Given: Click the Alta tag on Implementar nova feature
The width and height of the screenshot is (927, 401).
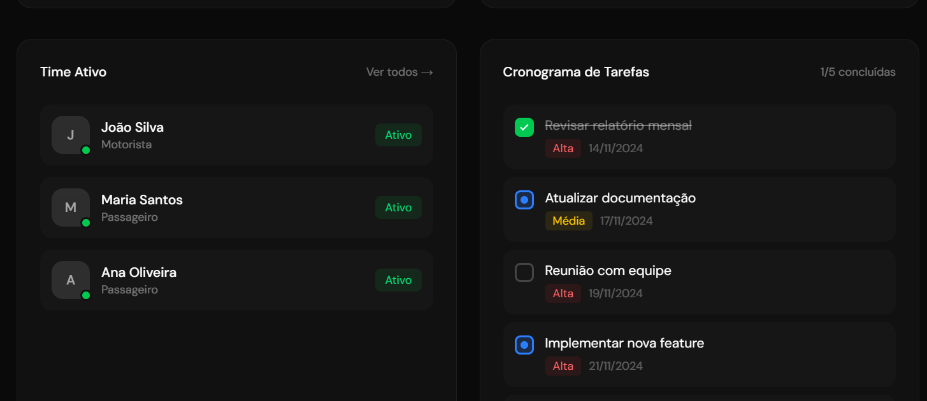Looking at the screenshot, I should point(563,366).
